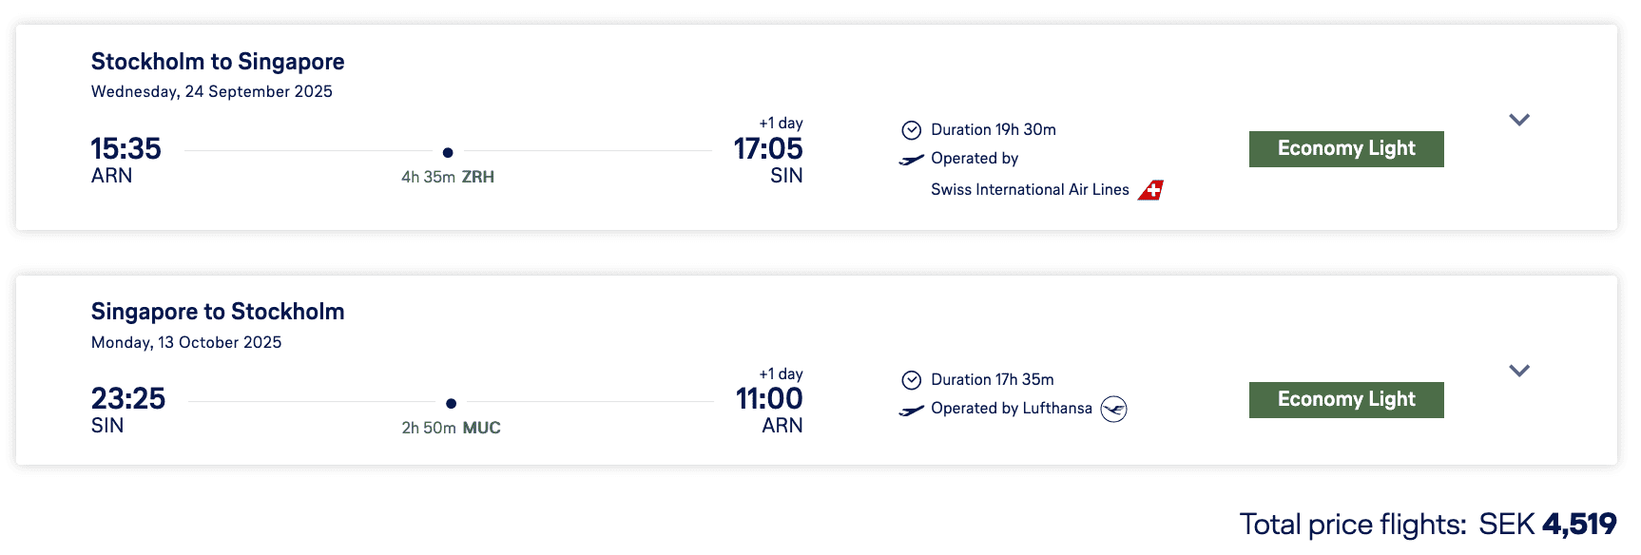Viewport: 1641px width, 555px height.
Task: Click the clock icon beside Duration 19h 30m
Action: (911, 130)
